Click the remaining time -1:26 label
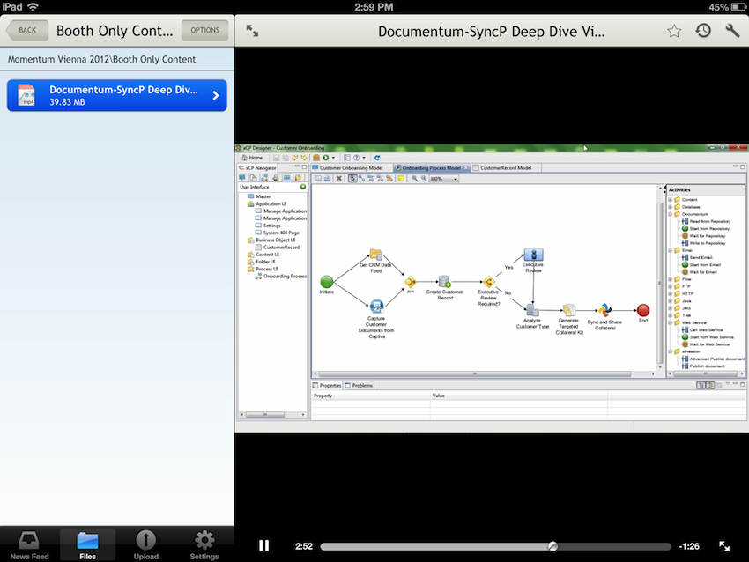 (689, 546)
